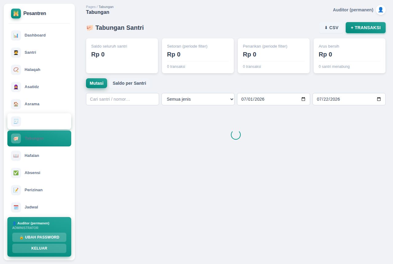Focus the Cari santri search field

click(123, 99)
